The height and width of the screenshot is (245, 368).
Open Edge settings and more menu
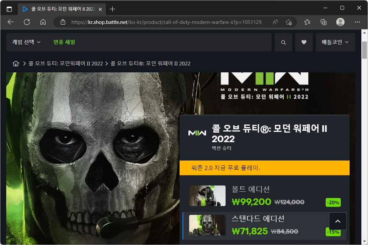point(357,22)
